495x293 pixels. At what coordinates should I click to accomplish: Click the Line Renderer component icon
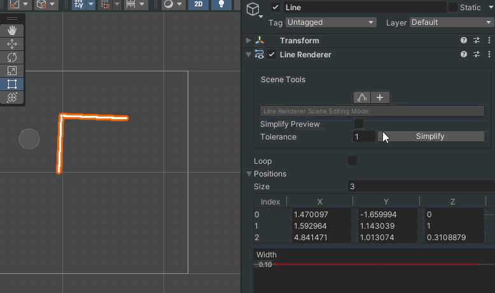pyautogui.click(x=260, y=54)
